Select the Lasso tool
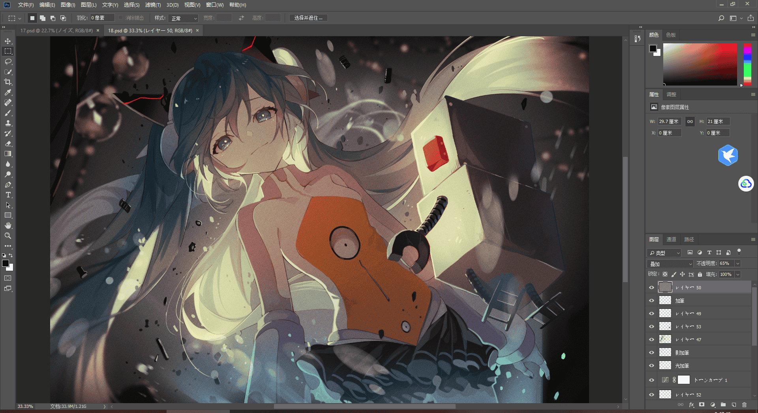Screen dimensions: 758x413 pos(8,61)
